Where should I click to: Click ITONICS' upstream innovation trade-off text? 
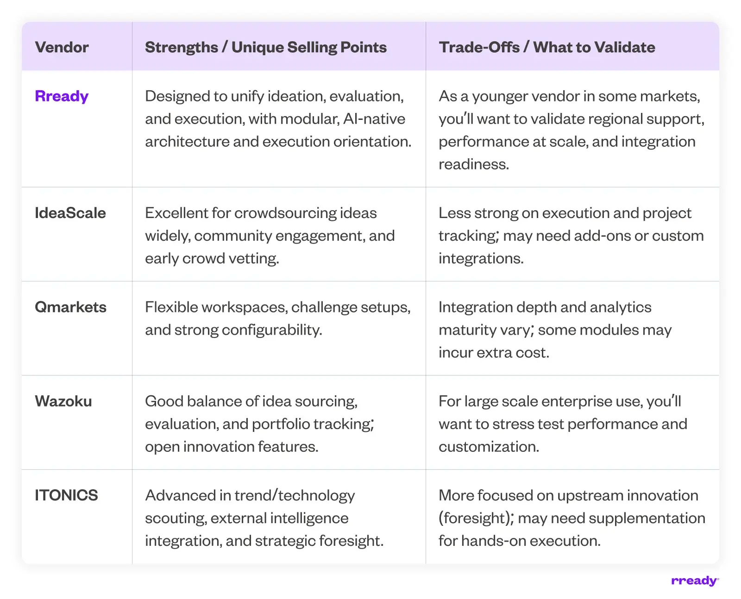coord(571,518)
